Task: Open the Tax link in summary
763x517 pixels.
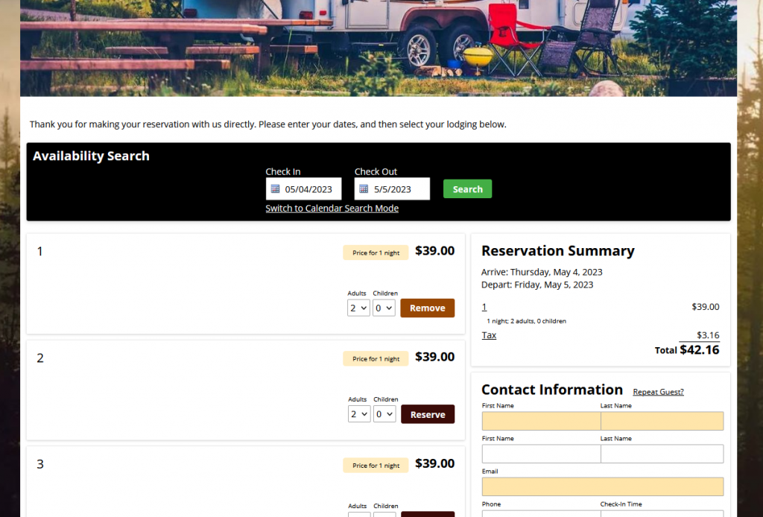Action: (x=489, y=335)
